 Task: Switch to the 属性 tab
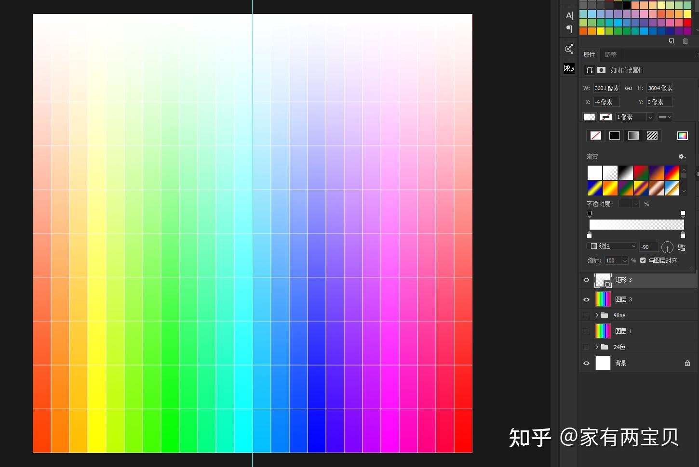pyautogui.click(x=589, y=54)
